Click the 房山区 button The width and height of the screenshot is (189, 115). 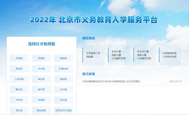point(41,79)
